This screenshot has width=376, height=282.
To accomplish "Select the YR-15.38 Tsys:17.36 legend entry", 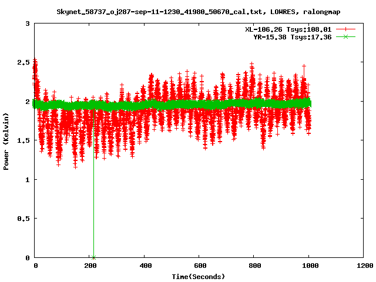I will coord(293,37).
